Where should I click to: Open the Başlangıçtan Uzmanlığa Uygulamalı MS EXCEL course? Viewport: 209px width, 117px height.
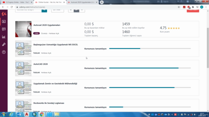pos(56,45)
